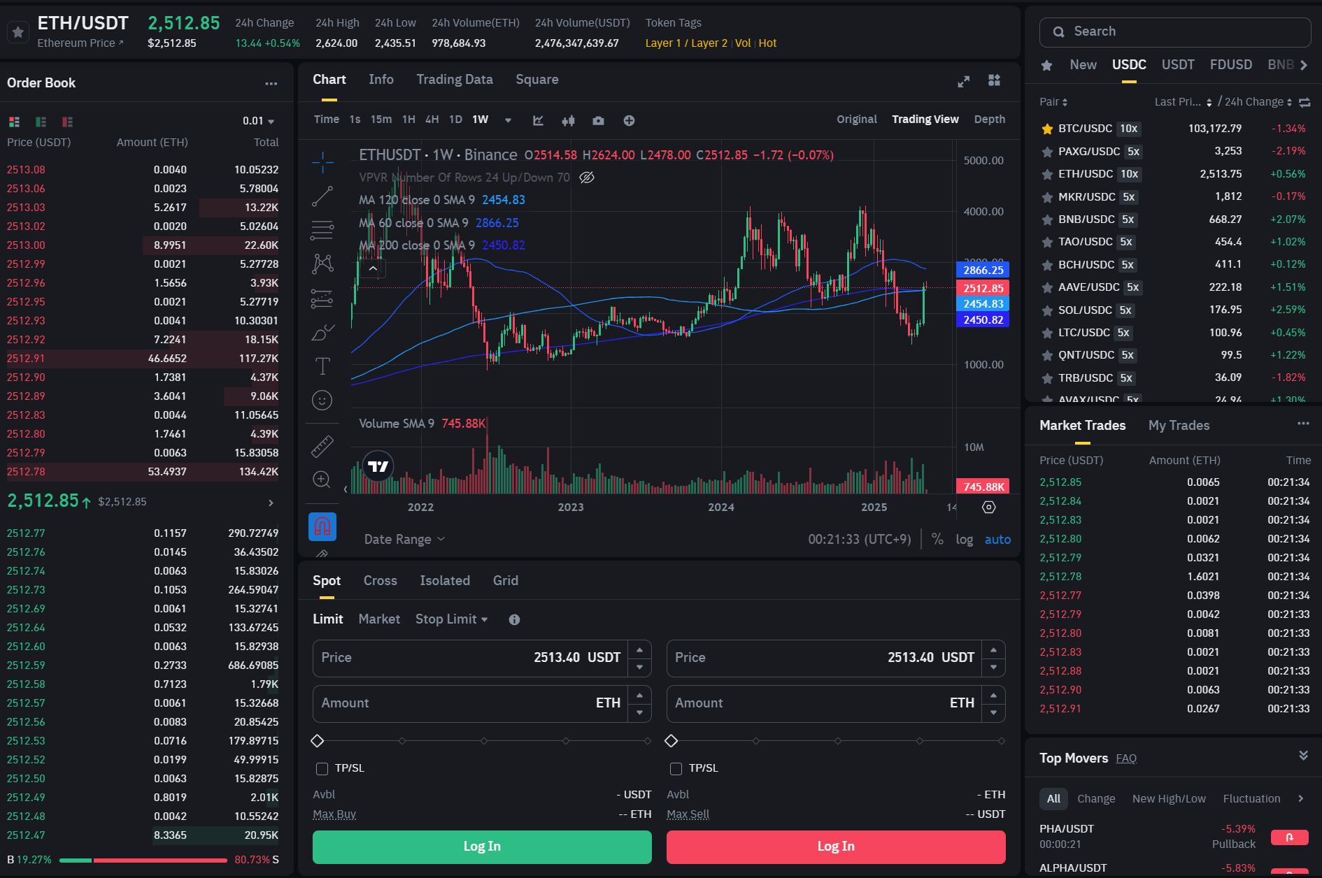Open Top Movers FAQ link
This screenshot has width=1322, height=878.
pyautogui.click(x=1126, y=758)
